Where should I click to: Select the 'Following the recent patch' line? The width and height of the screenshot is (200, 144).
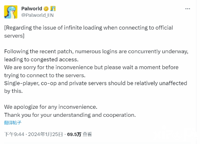click(x=96, y=52)
